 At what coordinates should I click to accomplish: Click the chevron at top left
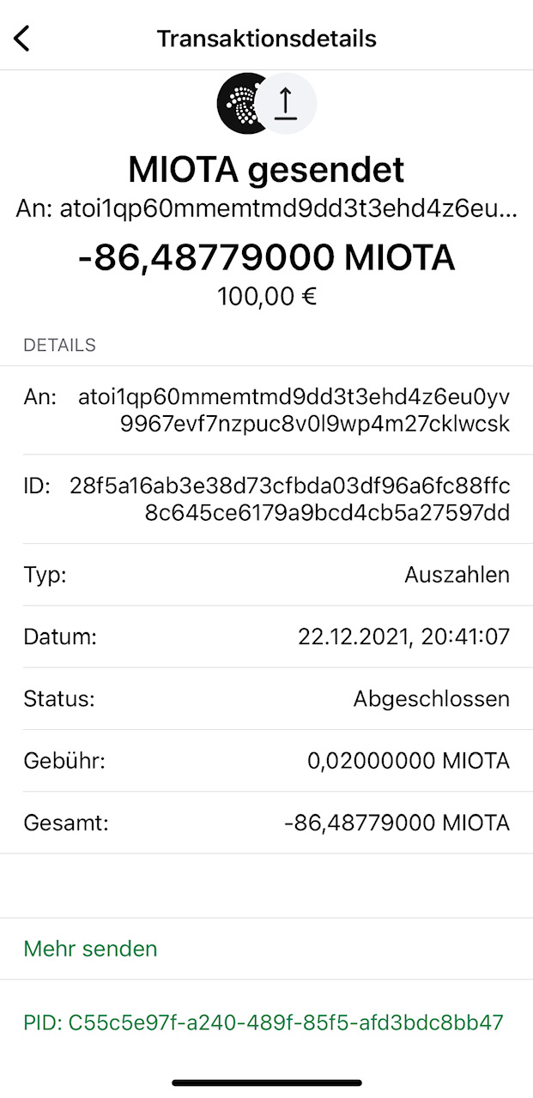point(23,38)
